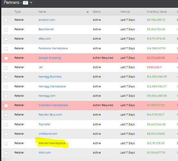The height and width of the screenshot is (161, 178).
Task: Sort by the Inventory Value column header
Action: coord(157,12)
